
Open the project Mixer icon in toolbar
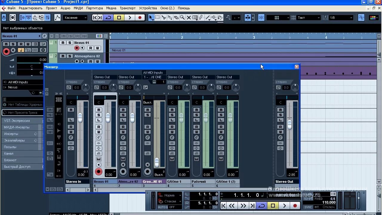pyautogui.click(x=47, y=18)
